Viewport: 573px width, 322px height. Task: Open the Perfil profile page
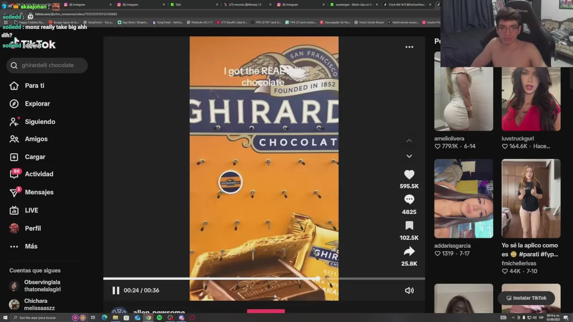(x=25, y=228)
